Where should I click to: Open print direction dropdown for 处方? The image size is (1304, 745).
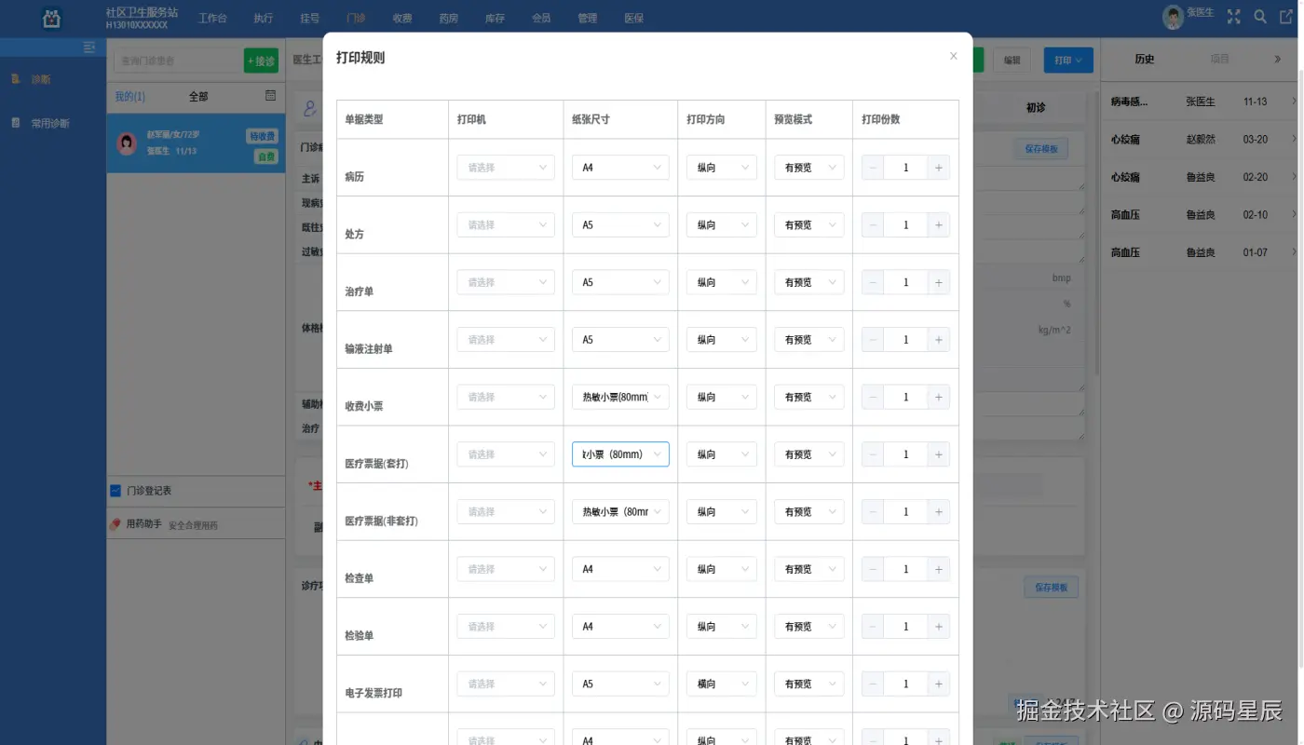pyautogui.click(x=722, y=225)
